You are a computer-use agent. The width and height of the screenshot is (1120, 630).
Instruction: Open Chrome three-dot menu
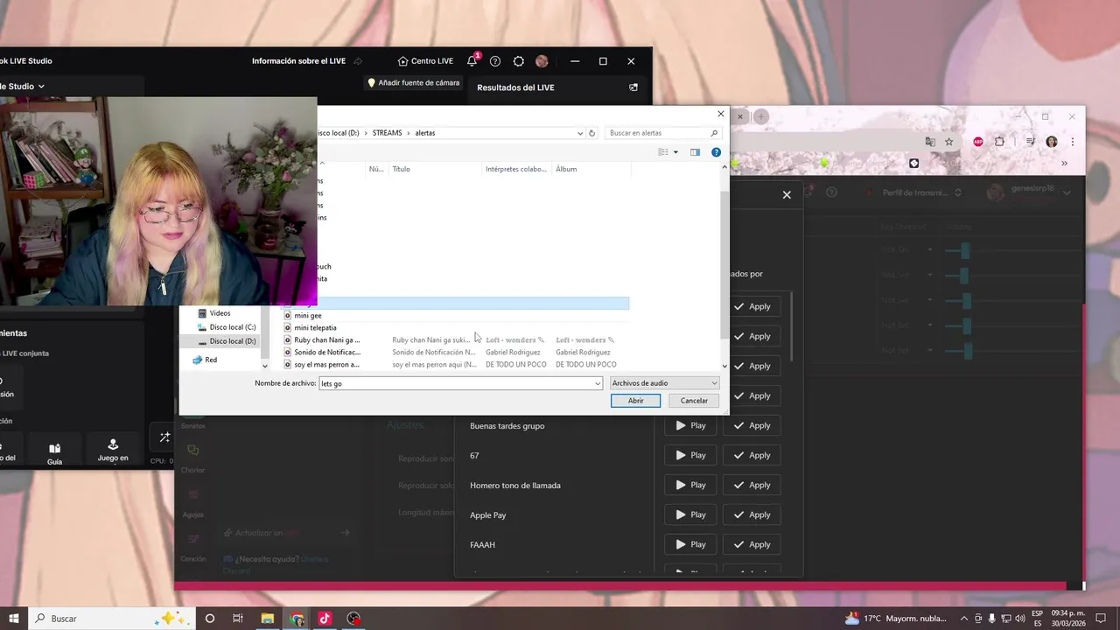pyautogui.click(x=1073, y=142)
